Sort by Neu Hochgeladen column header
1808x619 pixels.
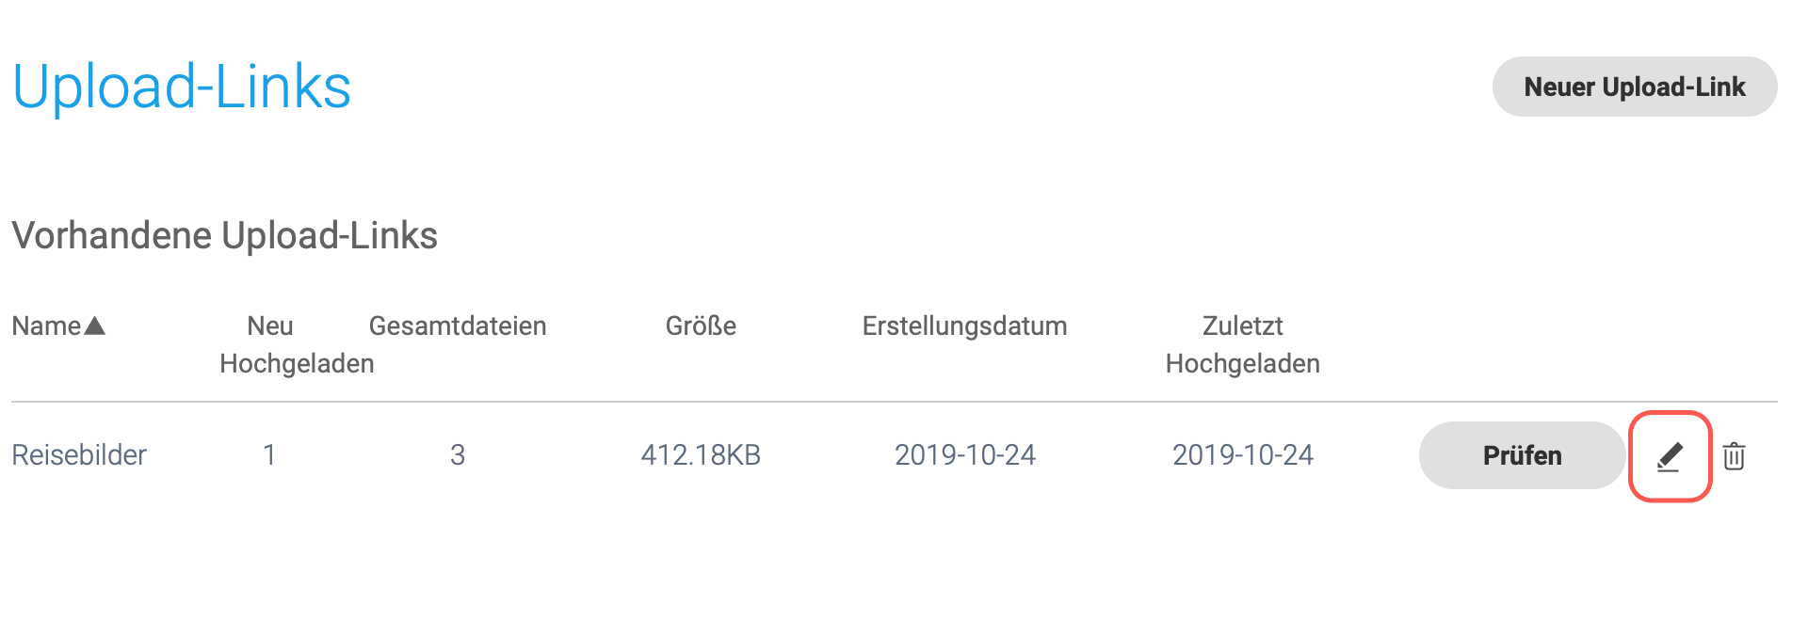click(x=296, y=344)
